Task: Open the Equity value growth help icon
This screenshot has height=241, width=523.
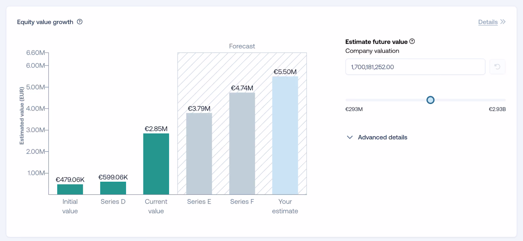Action: [x=80, y=22]
